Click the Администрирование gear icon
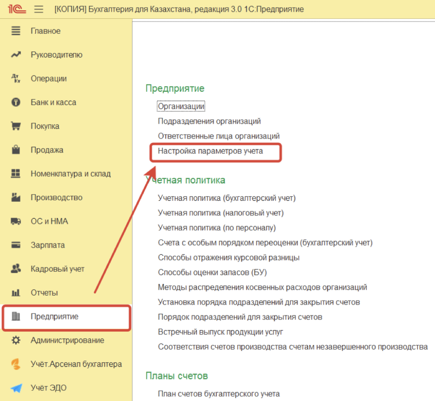Screen dimensions: 435x401 point(16,340)
